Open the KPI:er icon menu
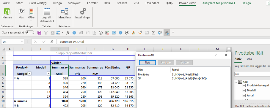 coord(31,15)
